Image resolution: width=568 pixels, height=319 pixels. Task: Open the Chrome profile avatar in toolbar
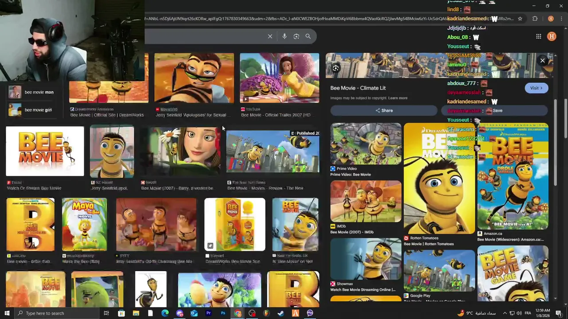[551, 19]
